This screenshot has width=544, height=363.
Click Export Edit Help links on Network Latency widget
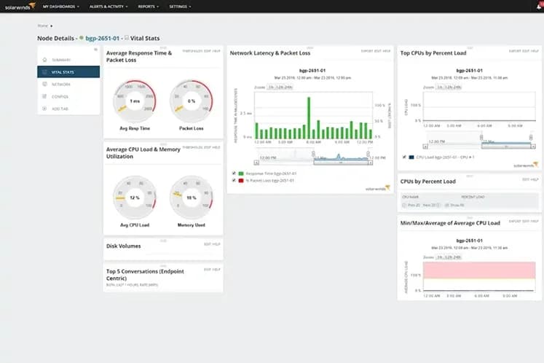click(376, 51)
